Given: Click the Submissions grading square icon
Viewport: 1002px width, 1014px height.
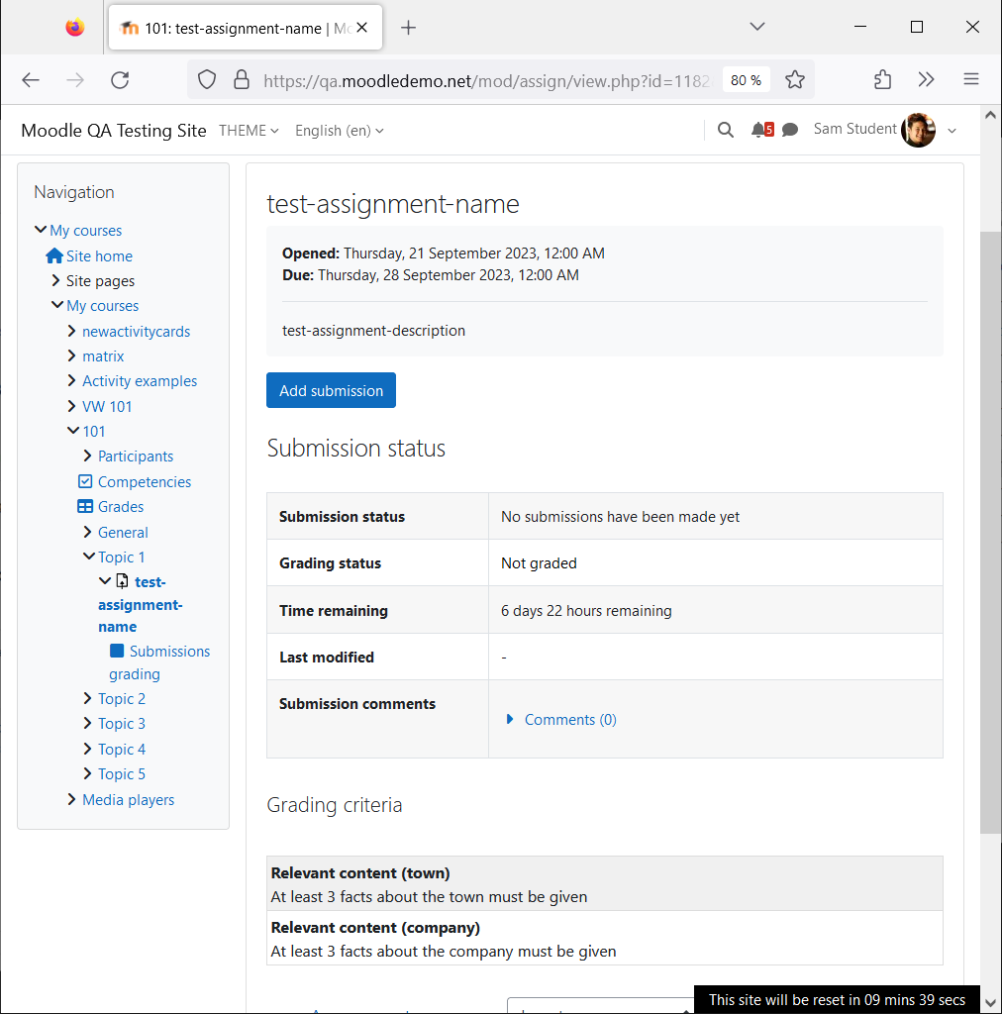Looking at the screenshot, I should click(x=117, y=651).
